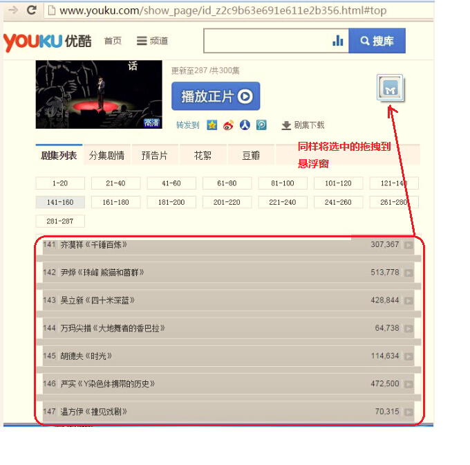Click the browser reload icon

[x=32, y=10]
